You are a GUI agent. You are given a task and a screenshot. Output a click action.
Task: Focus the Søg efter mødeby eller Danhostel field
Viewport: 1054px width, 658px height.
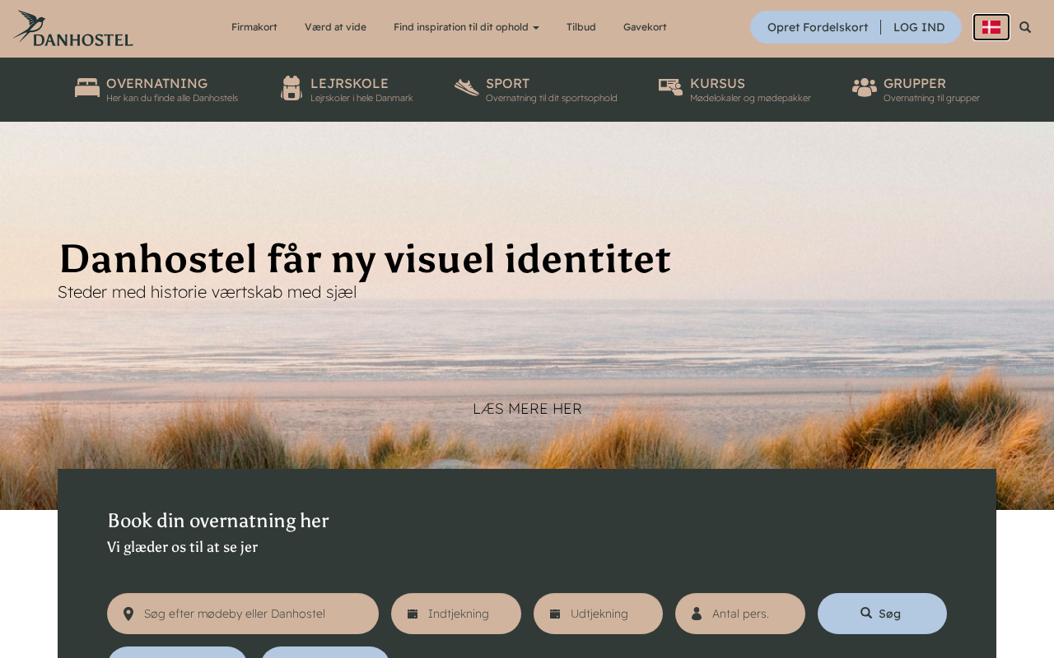click(243, 614)
